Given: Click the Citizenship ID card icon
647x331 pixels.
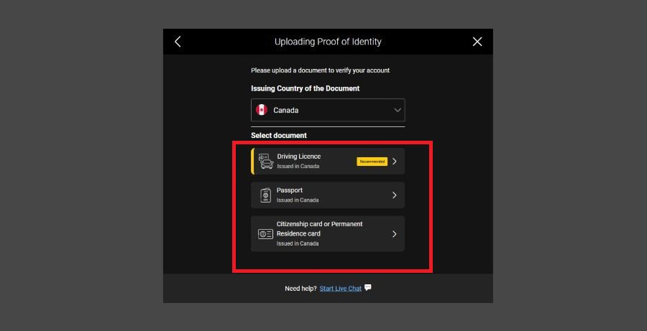Looking at the screenshot, I should pos(265,234).
